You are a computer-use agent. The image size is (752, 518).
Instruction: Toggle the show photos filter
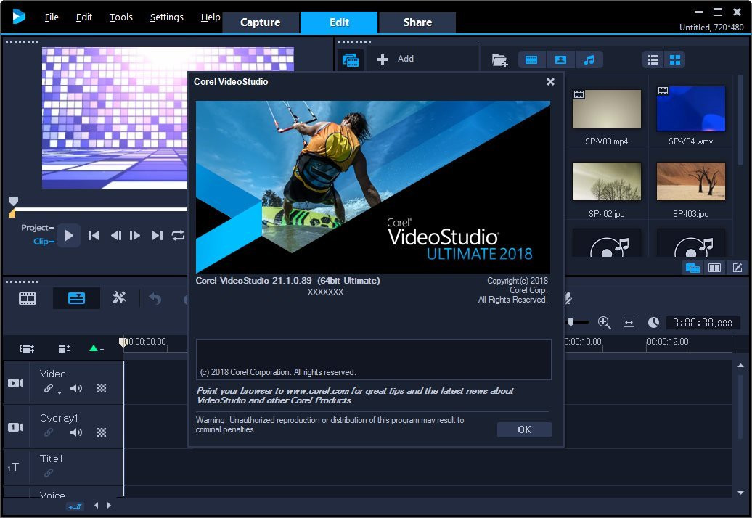pyautogui.click(x=560, y=60)
